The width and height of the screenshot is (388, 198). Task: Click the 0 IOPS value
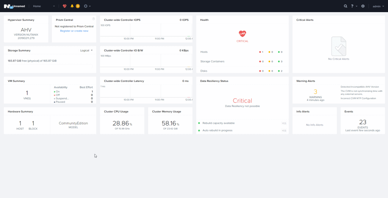point(184,20)
